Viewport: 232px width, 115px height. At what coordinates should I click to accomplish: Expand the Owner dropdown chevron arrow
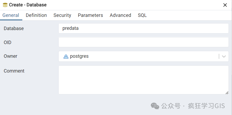tap(224, 56)
